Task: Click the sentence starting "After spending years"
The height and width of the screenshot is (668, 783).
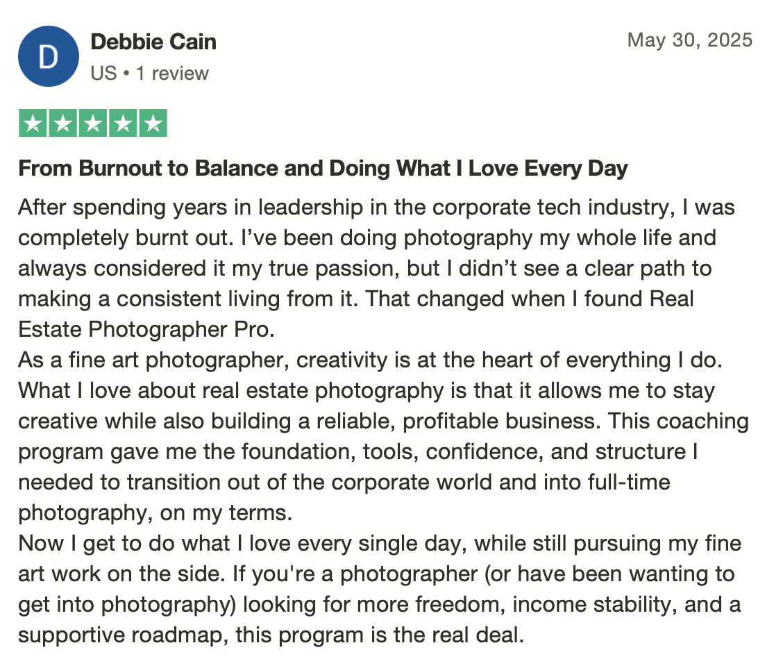Action: (x=376, y=208)
